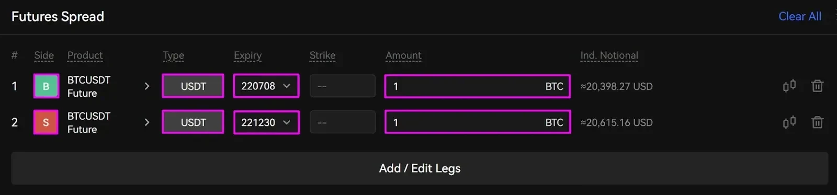
Task: Delete leg 1 with trash icon
Action: pos(817,86)
